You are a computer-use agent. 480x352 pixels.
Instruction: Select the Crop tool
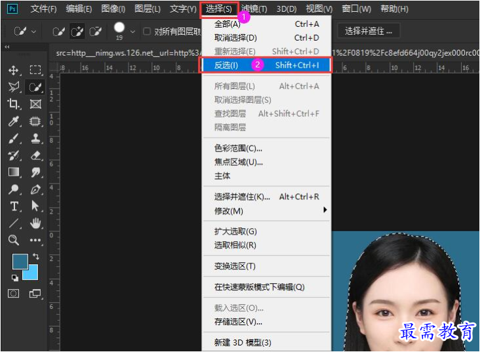click(13, 104)
